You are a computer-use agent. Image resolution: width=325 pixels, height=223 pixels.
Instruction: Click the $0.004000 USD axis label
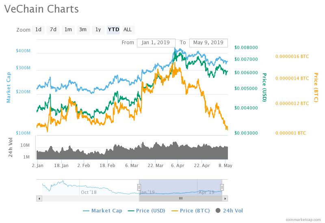point(246,108)
